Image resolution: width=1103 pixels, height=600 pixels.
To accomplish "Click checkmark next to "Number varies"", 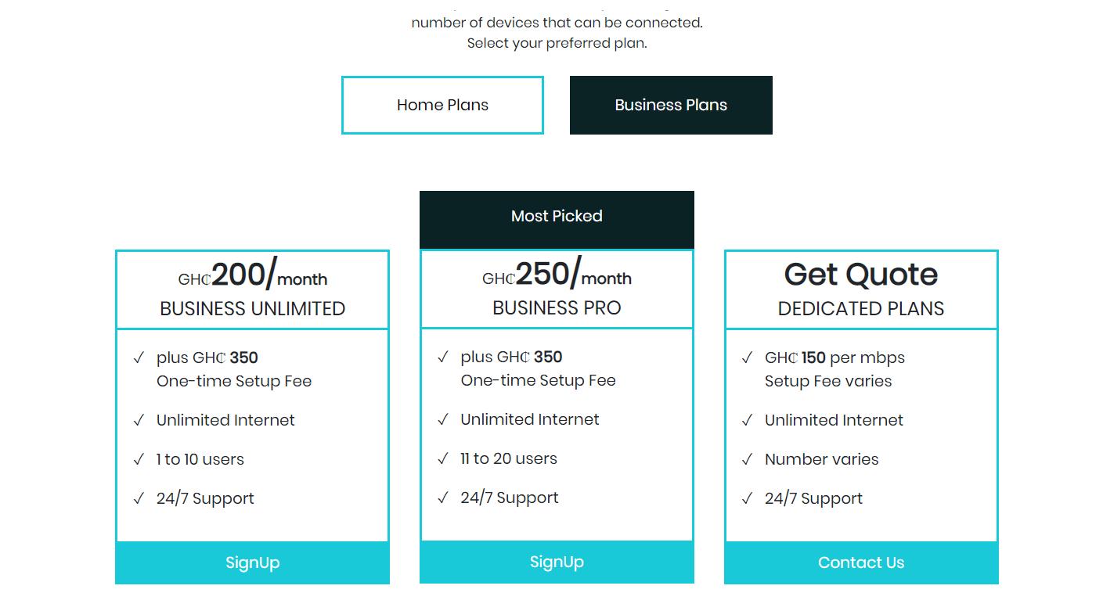I will pyautogui.click(x=747, y=459).
